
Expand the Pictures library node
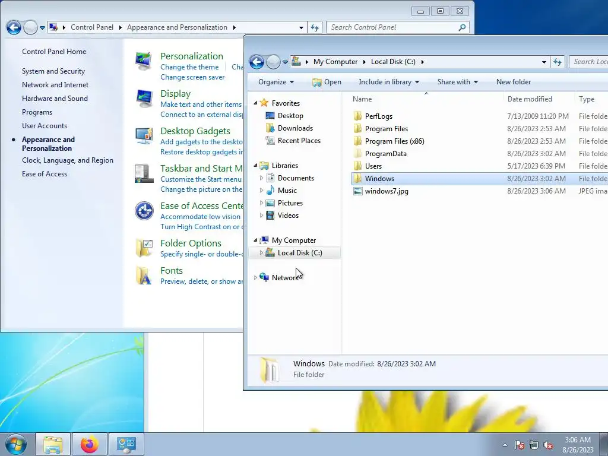[261, 203]
